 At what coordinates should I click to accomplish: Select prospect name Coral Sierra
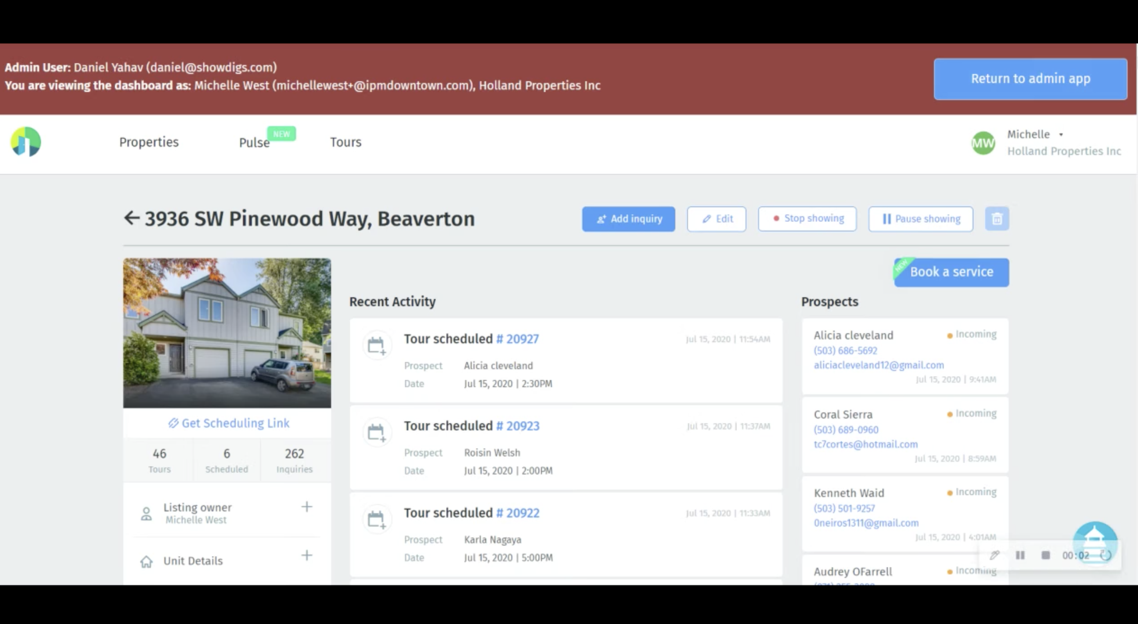[x=843, y=415]
